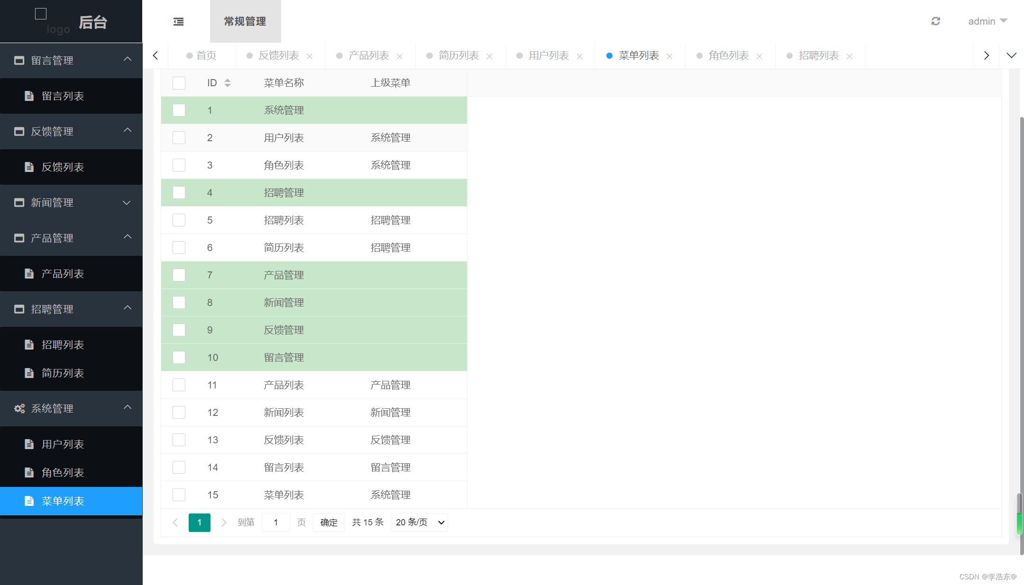Viewport: 1024px width, 585px height.
Task: Click the sidebar collapse hamburger icon
Action: [x=178, y=21]
